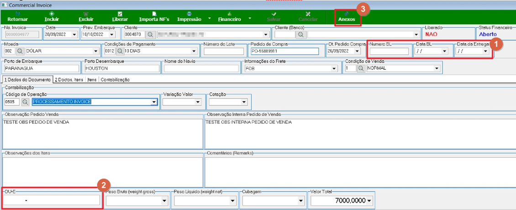Click Código de Operação search magnifier icon
The height and width of the screenshot is (210, 516).
click(x=25, y=102)
